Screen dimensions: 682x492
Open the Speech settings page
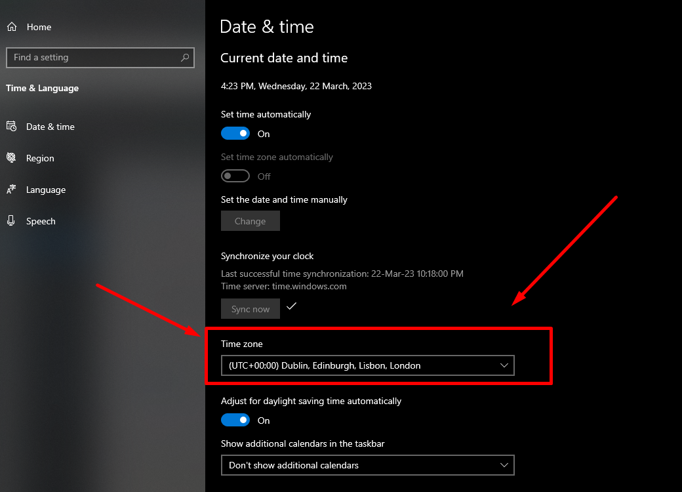point(39,221)
